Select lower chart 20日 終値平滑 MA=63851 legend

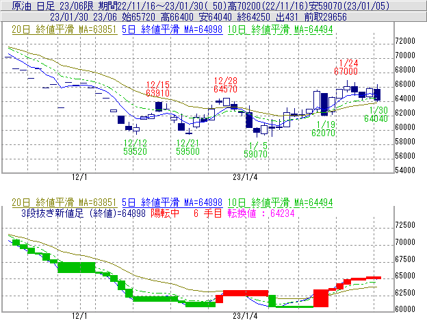[64, 203]
